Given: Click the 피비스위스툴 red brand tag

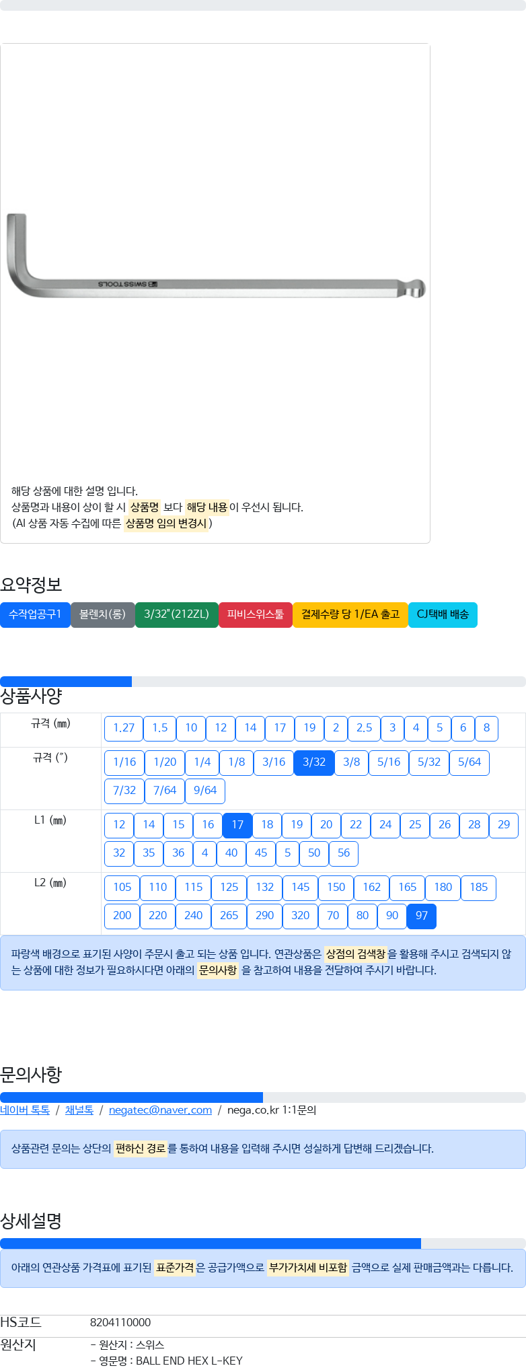Looking at the screenshot, I should coord(256,614).
